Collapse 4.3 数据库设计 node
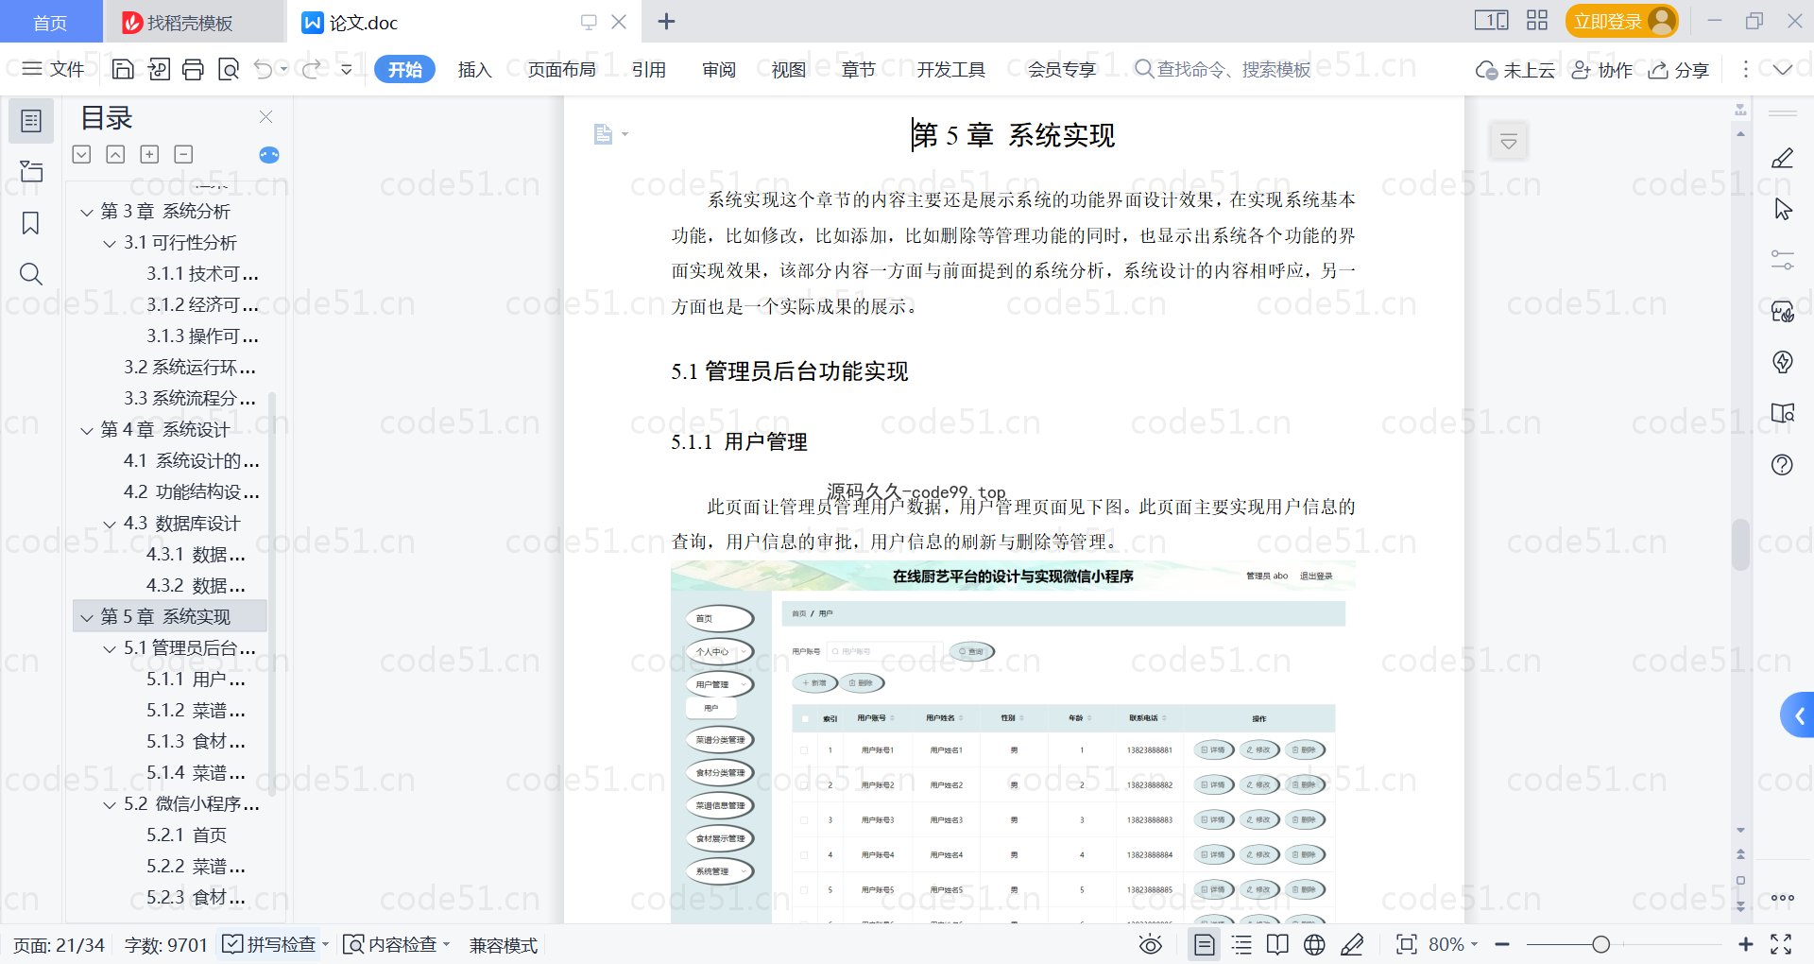Viewport: 1814px width, 964px height. [110, 524]
